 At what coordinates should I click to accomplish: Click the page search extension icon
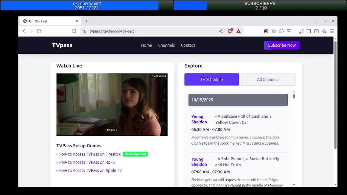pos(289,31)
